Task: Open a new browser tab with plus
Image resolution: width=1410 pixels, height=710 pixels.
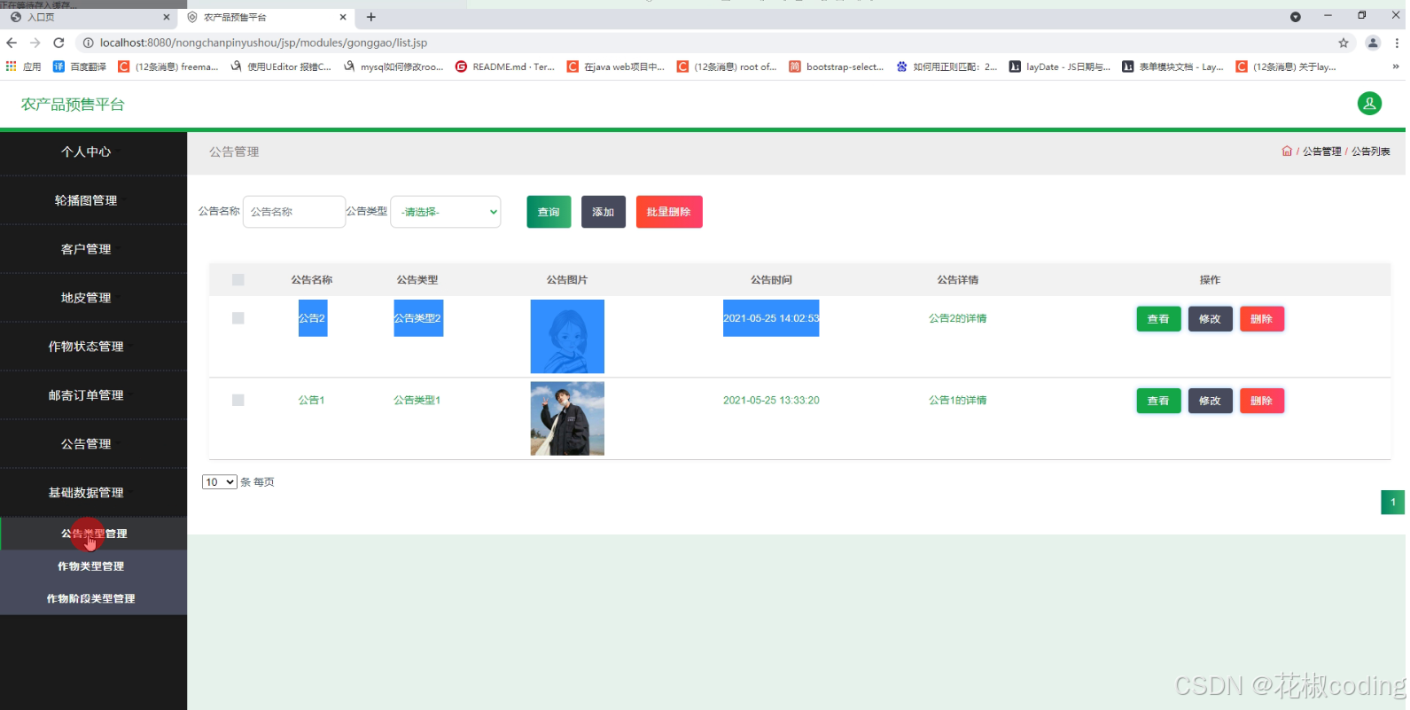Action: coord(371,17)
